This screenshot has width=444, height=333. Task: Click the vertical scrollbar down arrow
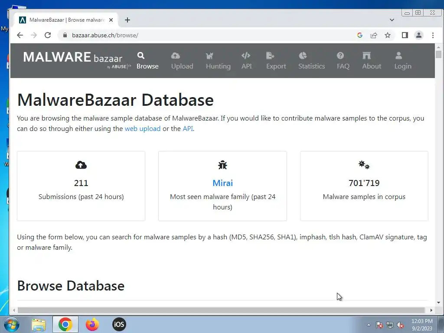tap(439, 303)
